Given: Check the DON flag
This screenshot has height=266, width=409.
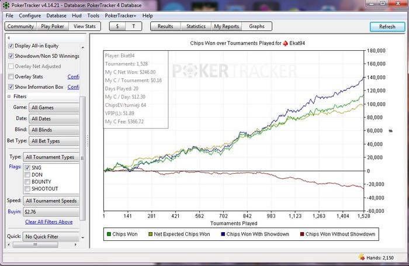Looking at the screenshot, I should coord(27,175).
